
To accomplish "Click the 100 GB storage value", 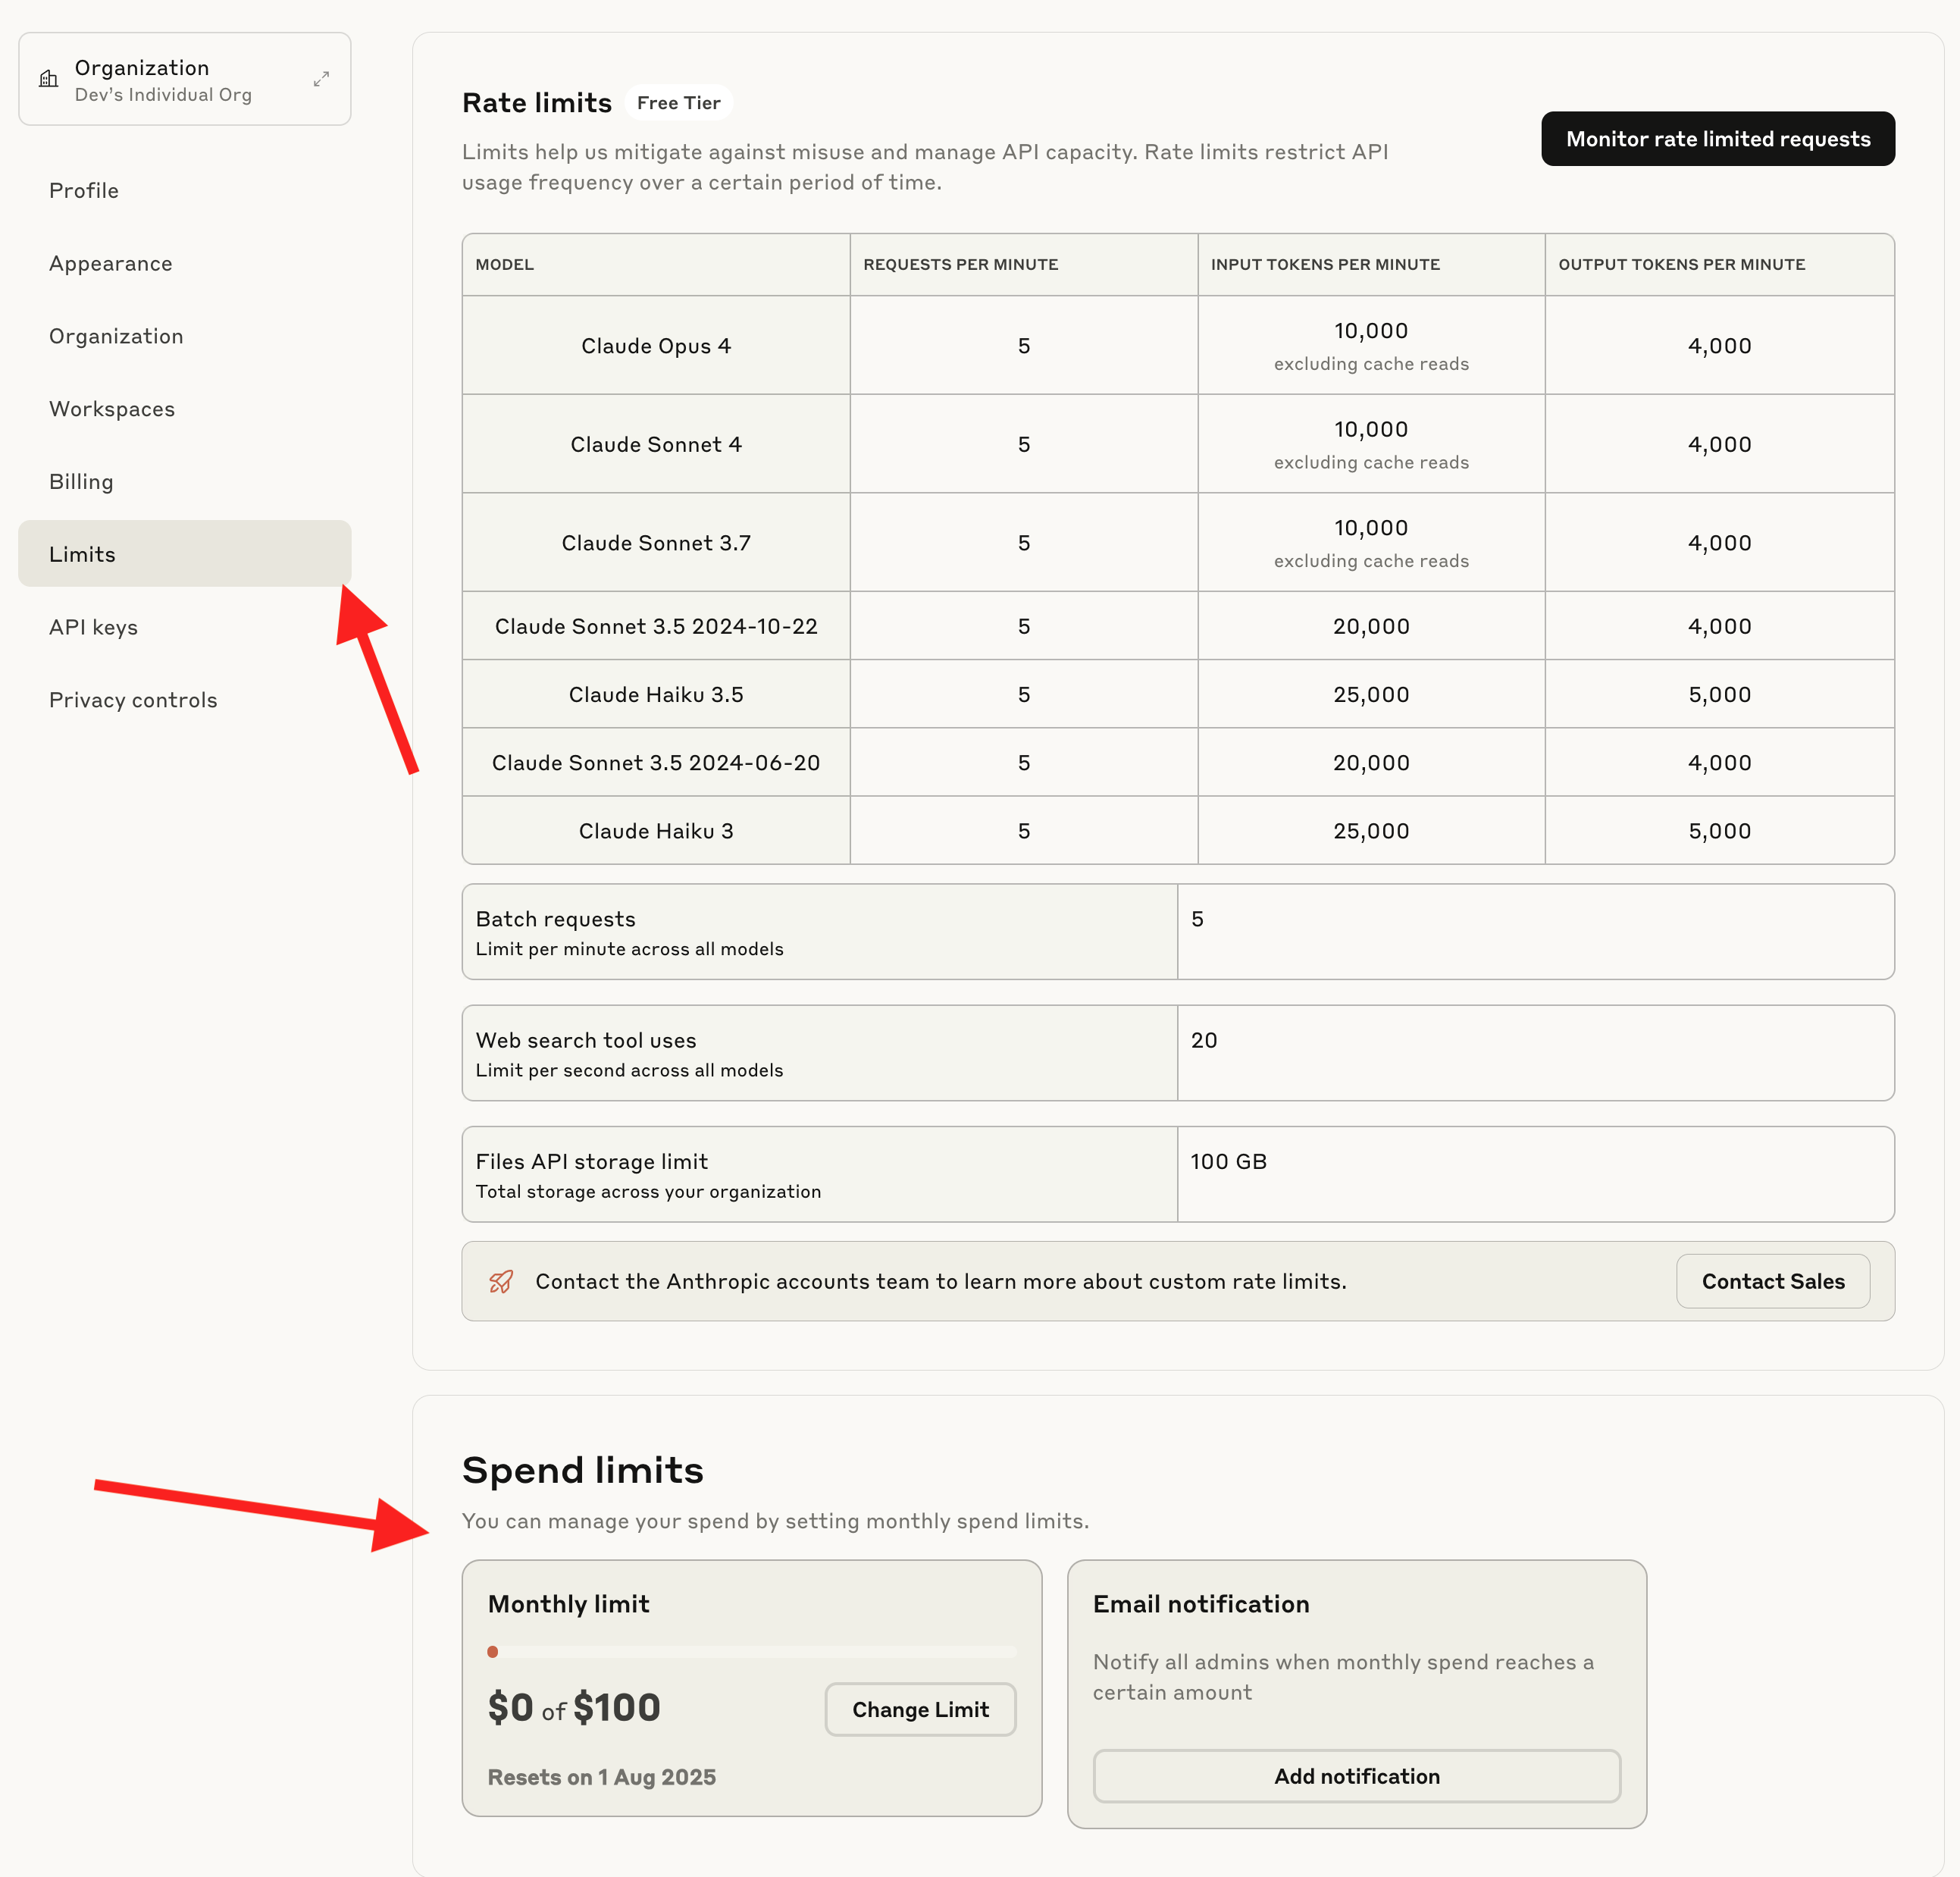I will pos(1228,1161).
